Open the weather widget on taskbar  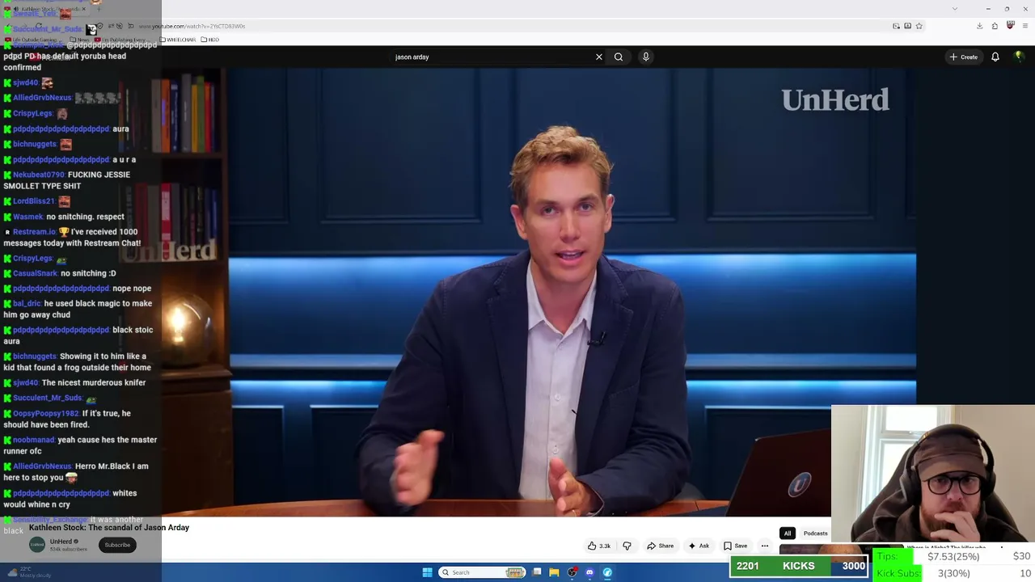coord(30,572)
